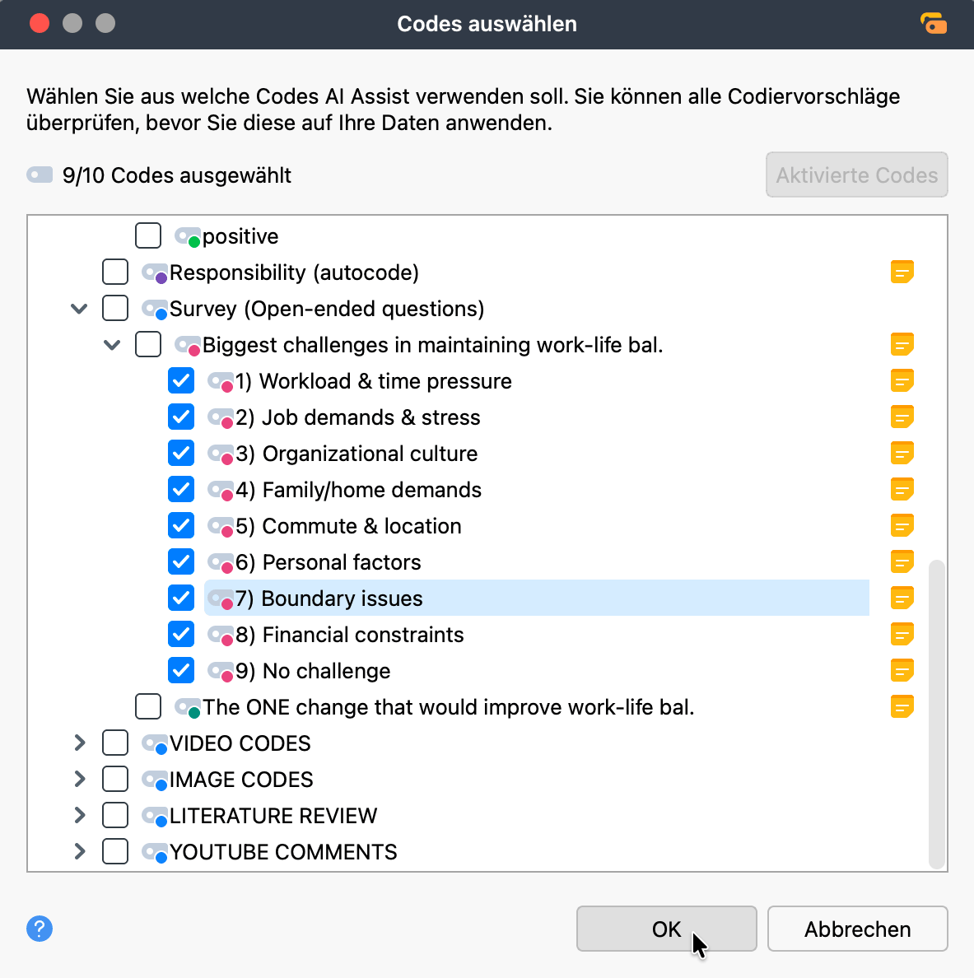Viewport: 974px width, 978px height.
Task: Open the memo for "The ONE change" code
Action: click(x=902, y=706)
